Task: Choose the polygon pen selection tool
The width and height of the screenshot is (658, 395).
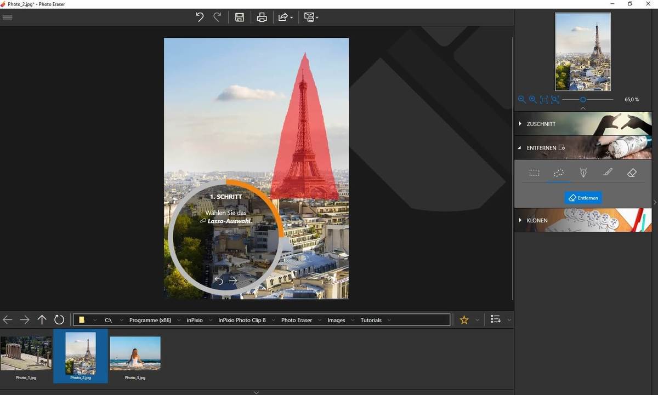Action: coord(583,173)
